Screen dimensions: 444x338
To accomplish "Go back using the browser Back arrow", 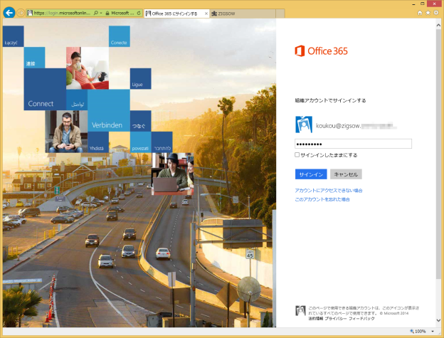I will (9, 13).
